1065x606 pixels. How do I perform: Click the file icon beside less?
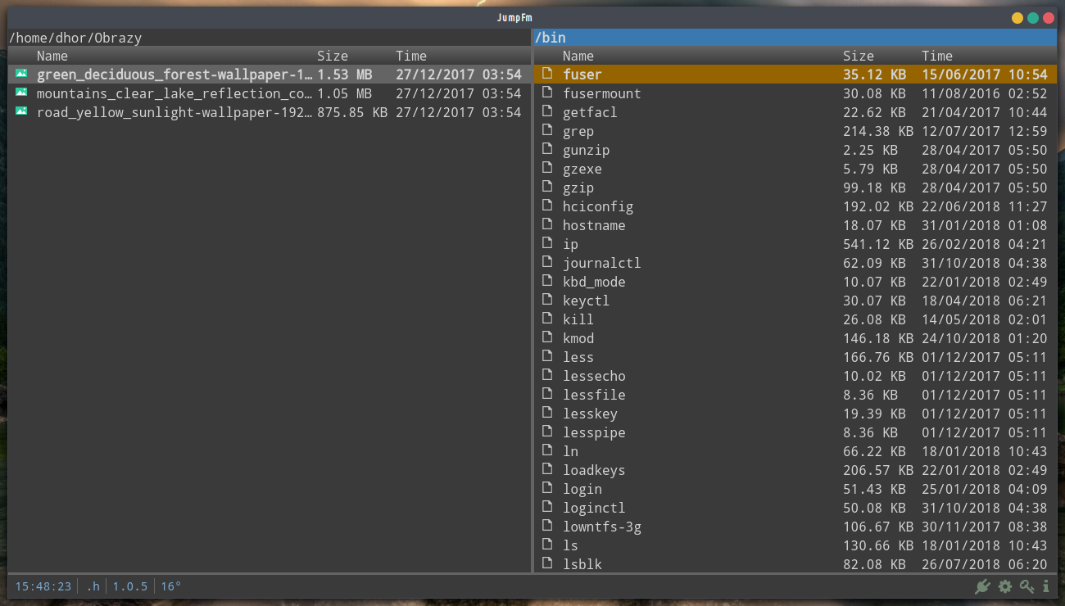point(547,356)
